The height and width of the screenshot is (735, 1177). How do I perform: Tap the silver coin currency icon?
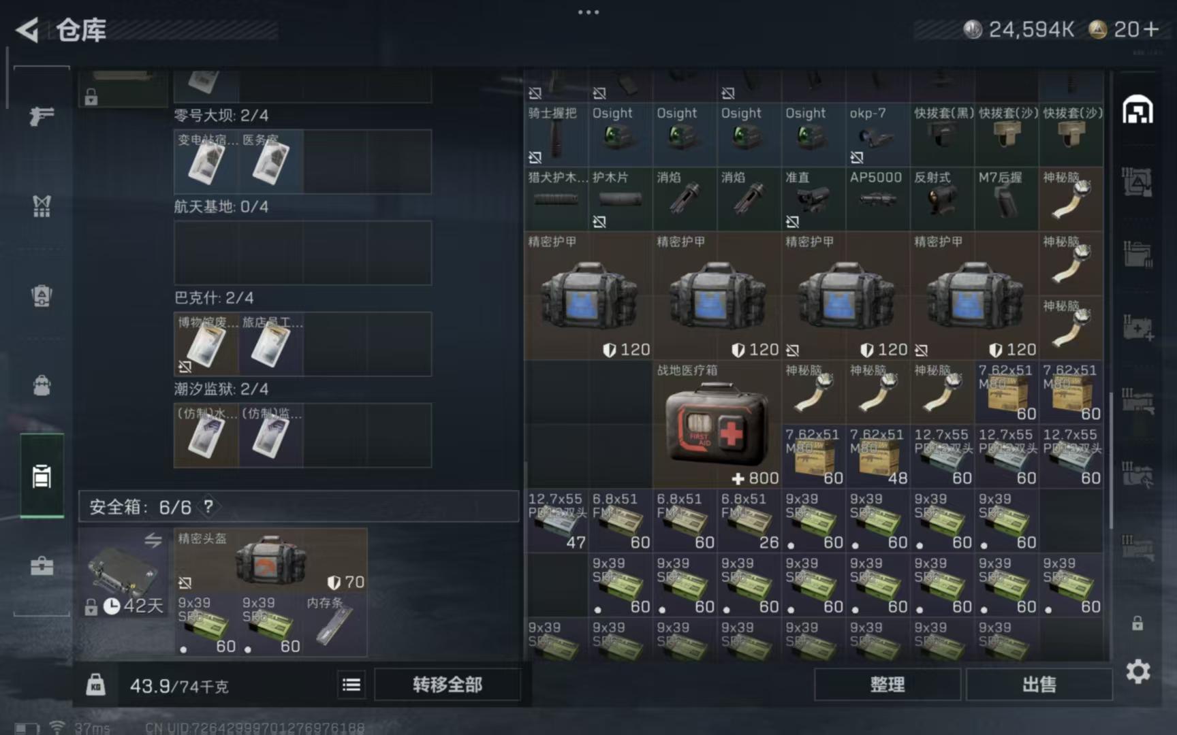[972, 29]
